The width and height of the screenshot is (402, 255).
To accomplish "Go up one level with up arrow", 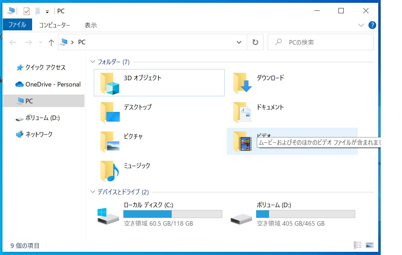I will click(x=51, y=42).
